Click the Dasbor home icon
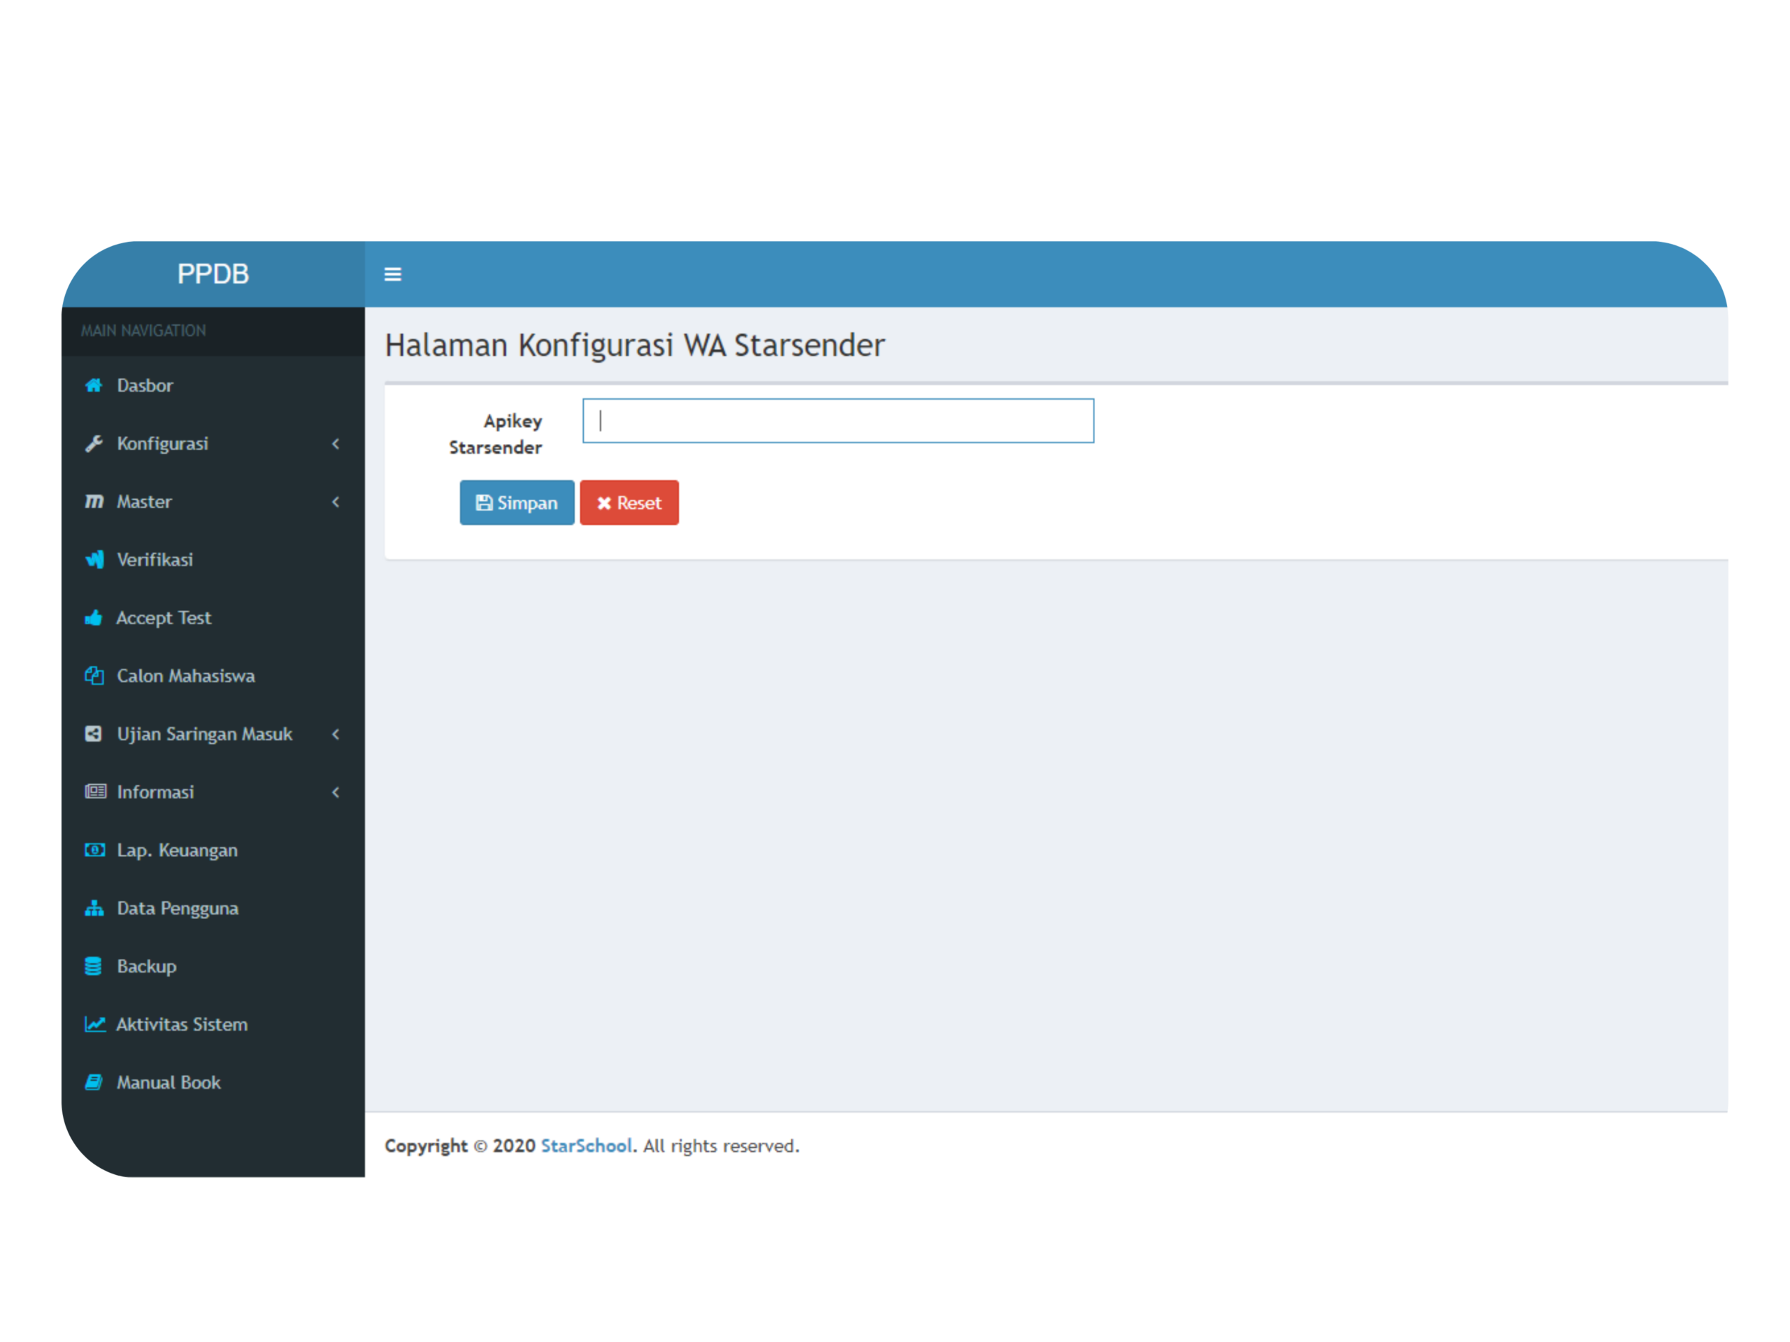Screen dimensions: 1790x1342 [94, 385]
